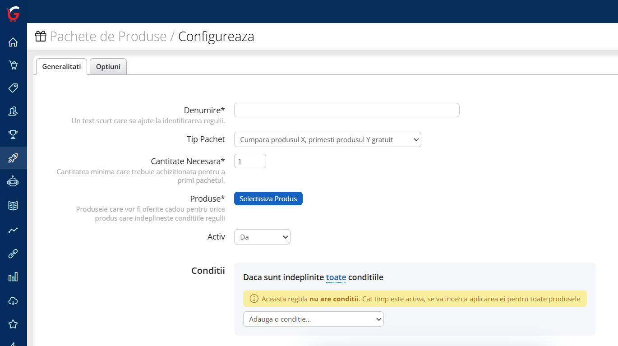Click the 'nu are conditii' warning text
Viewport: 618px width, 346px height.
click(334, 299)
